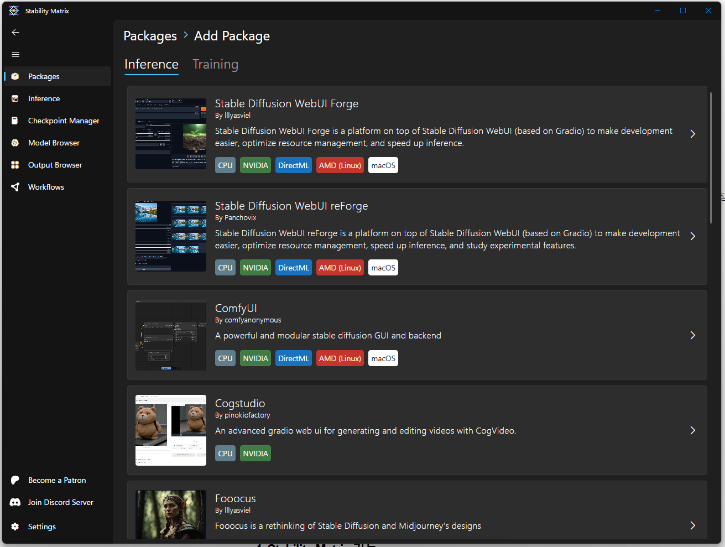
Task: Click the Fooocus title text
Action: click(236, 498)
